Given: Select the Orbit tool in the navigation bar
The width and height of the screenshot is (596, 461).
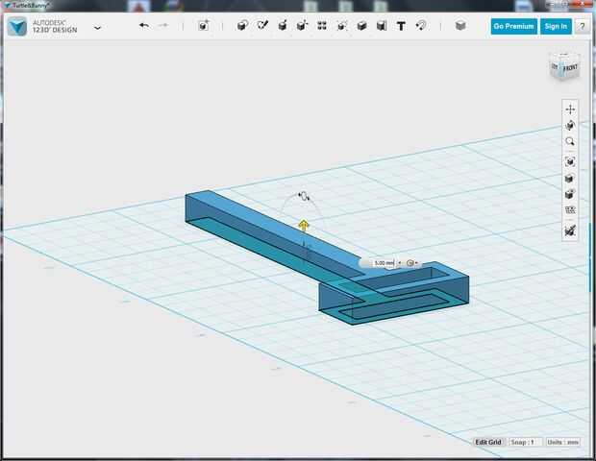Looking at the screenshot, I should tap(570, 125).
